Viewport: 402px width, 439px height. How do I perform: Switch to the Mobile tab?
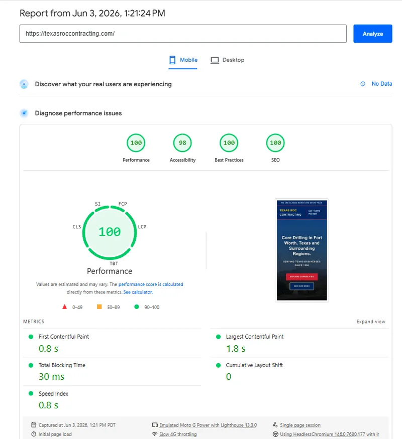[x=183, y=60]
